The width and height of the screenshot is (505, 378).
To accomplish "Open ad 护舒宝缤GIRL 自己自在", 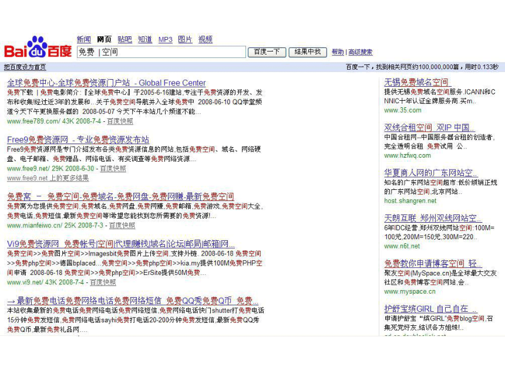I will [430, 309].
